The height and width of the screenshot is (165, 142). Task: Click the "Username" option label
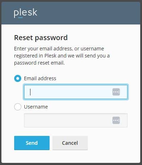36,107
